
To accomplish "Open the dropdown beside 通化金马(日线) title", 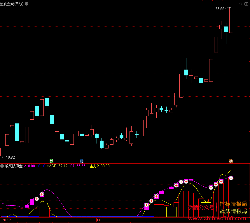I will 27,4.
